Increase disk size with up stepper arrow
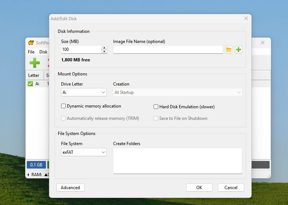This screenshot has height=205, width=288. 104,48
